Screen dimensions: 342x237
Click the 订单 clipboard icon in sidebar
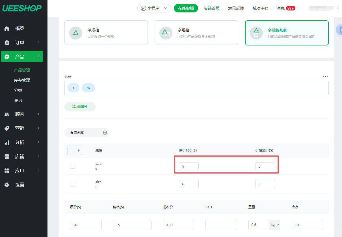7,43
